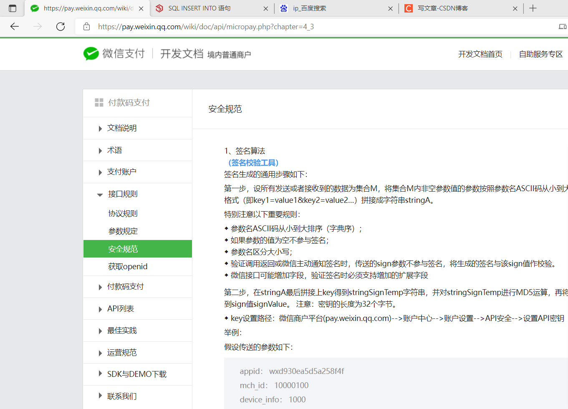This screenshot has height=409, width=568.
Task: Click the 付款码支付 sidebar heading
Action: [129, 103]
